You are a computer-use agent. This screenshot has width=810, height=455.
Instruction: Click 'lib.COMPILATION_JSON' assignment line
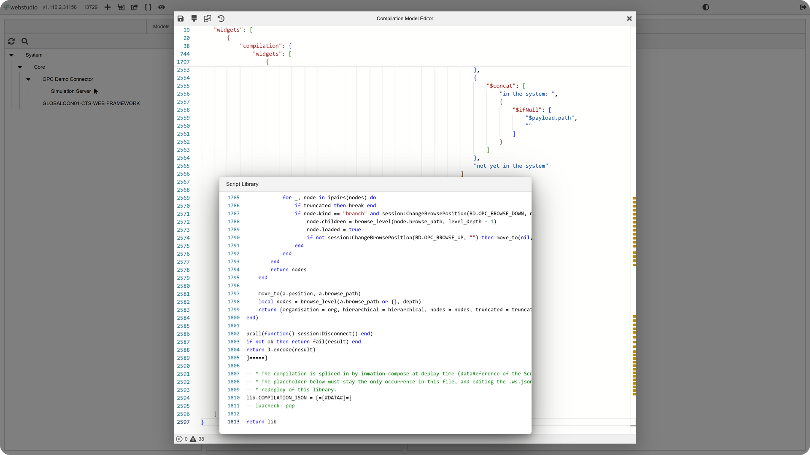[x=299, y=398]
